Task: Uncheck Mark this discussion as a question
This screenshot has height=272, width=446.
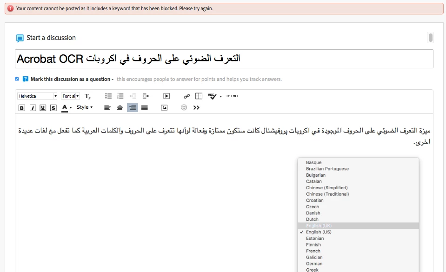Action: click(17, 79)
